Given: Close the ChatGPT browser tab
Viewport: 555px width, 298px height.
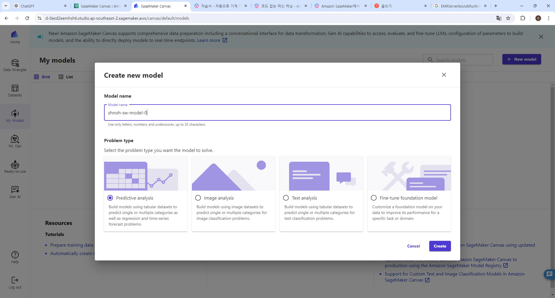Looking at the screenshot, I should click(x=65, y=6).
